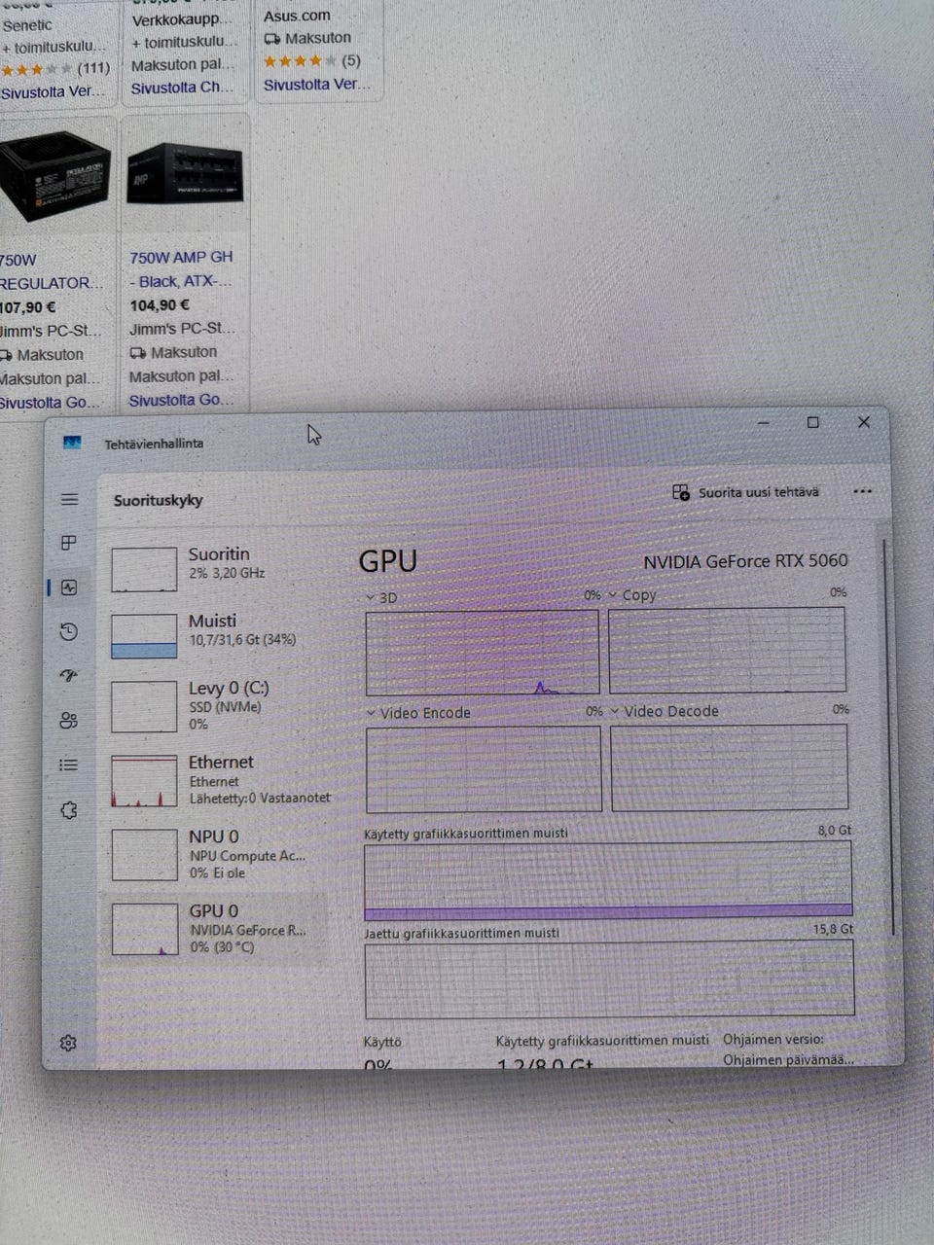
Task: Select the Ethernet performance item
Action: (x=215, y=781)
